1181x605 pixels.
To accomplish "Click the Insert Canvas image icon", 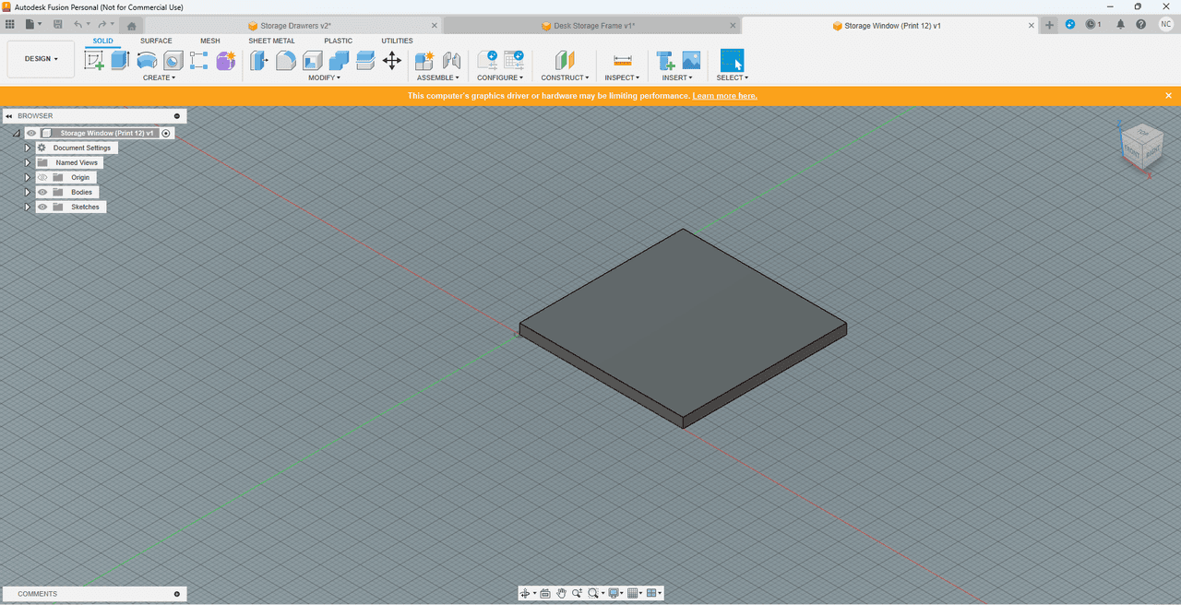I will pyautogui.click(x=691, y=61).
